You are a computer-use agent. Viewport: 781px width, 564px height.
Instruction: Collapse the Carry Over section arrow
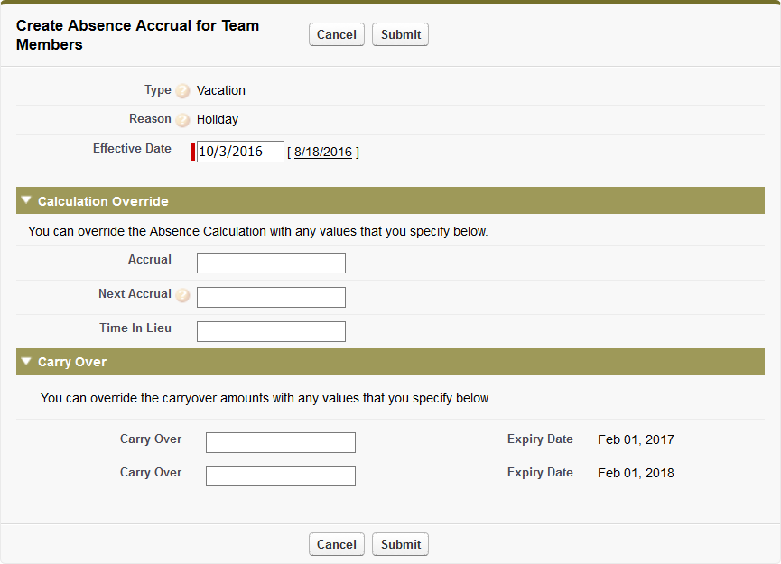[x=27, y=361]
